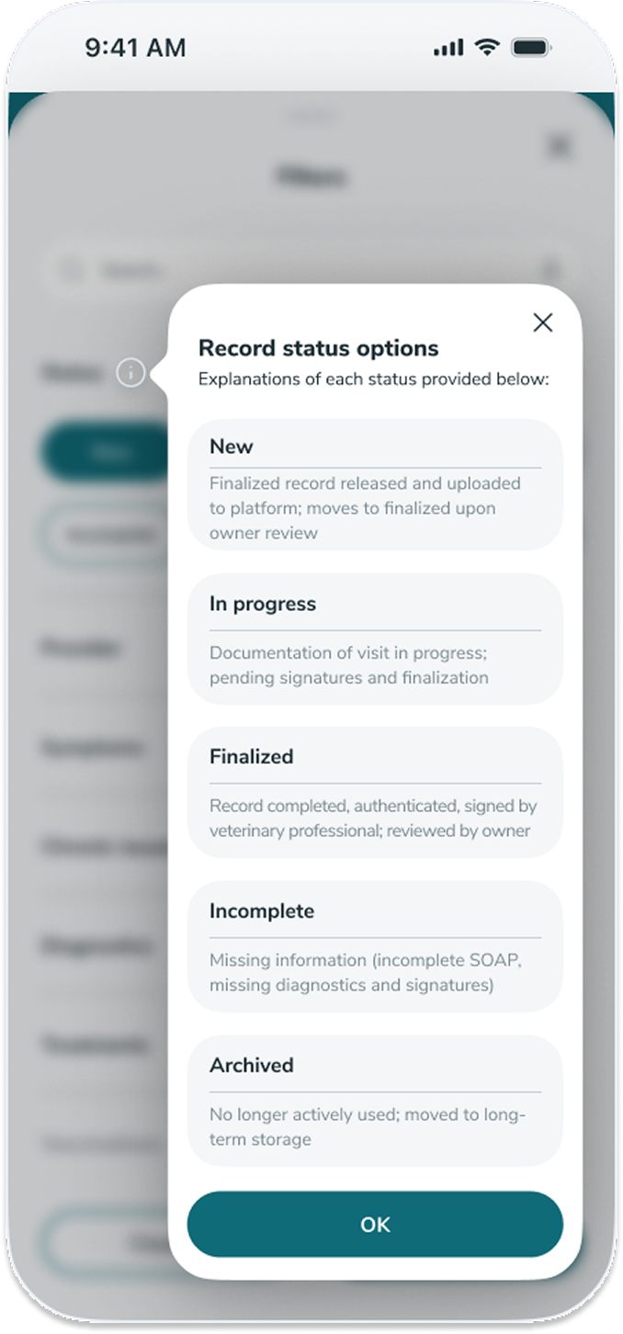This screenshot has width=623, height=1334.
Task: Close the Record status options popup
Action: tap(543, 322)
